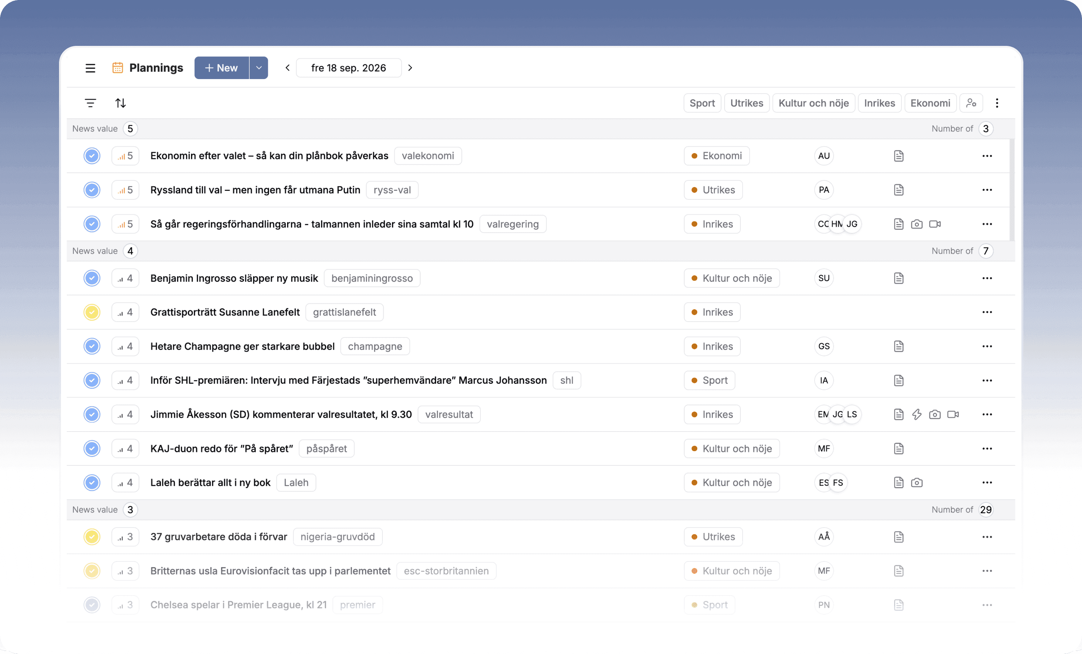
Task: Expand the New button dropdown arrow
Action: 259,68
